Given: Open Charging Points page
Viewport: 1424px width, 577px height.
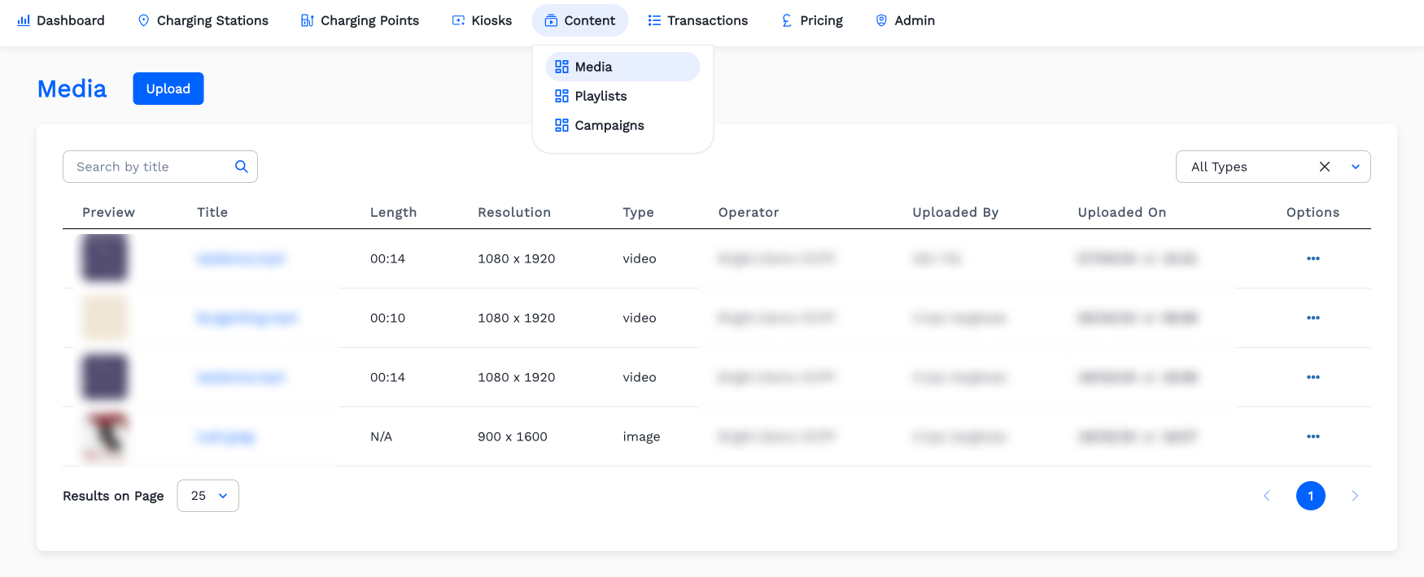Looking at the screenshot, I should point(360,20).
